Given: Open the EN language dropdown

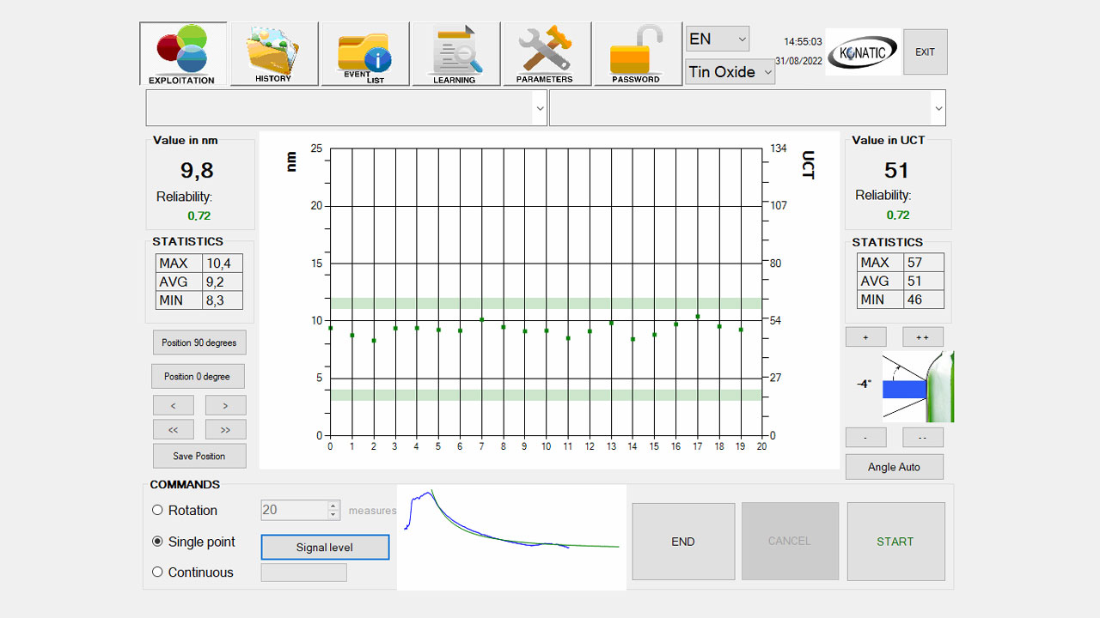Looking at the screenshot, I should pos(718,39).
